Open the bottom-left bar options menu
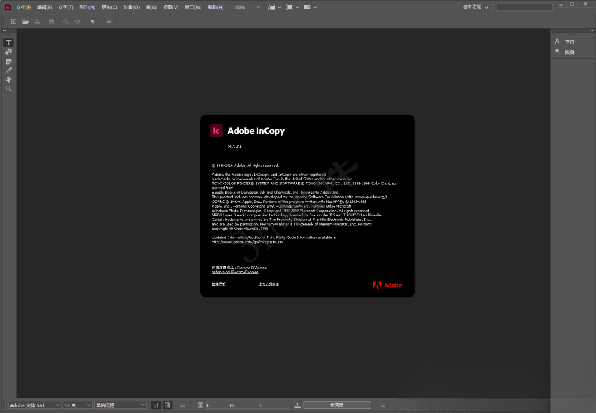 pyautogui.click(x=182, y=405)
